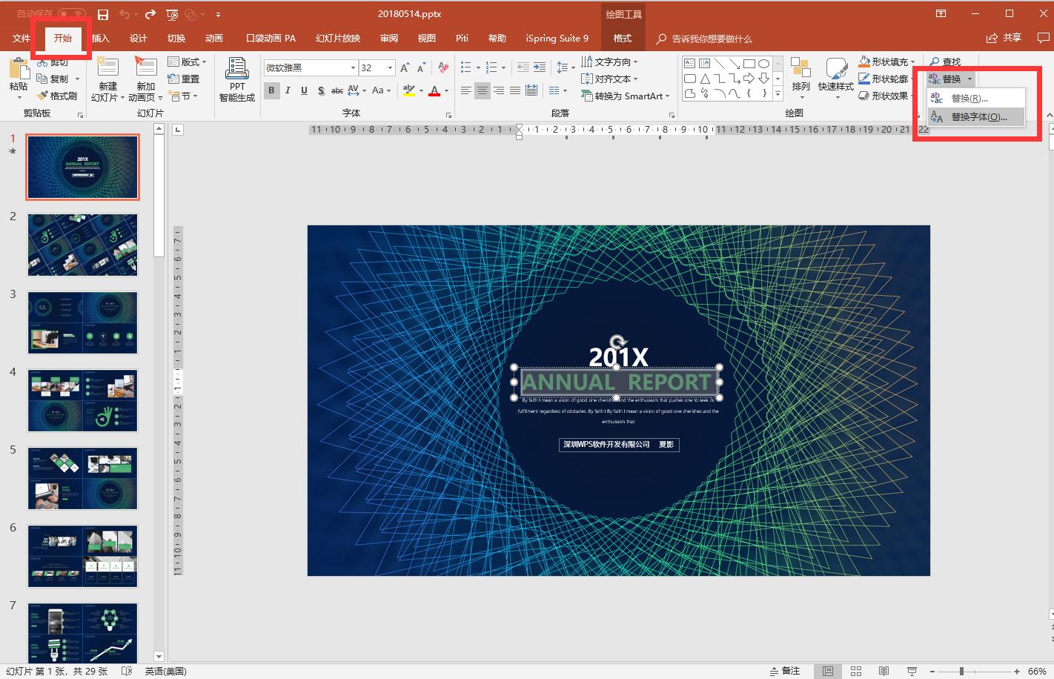Click the 查找 find button
Screen dimensions: 1054x679
click(x=946, y=62)
